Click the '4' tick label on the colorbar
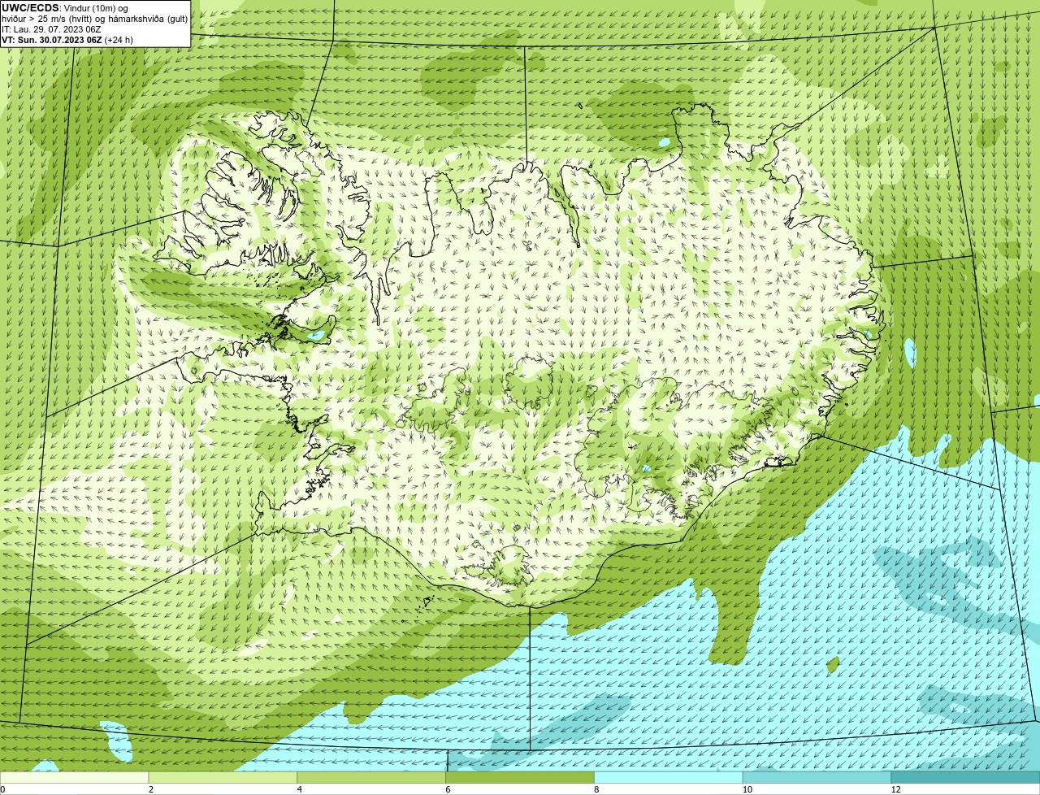Screen dimensions: 1040x795 pos(300,789)
